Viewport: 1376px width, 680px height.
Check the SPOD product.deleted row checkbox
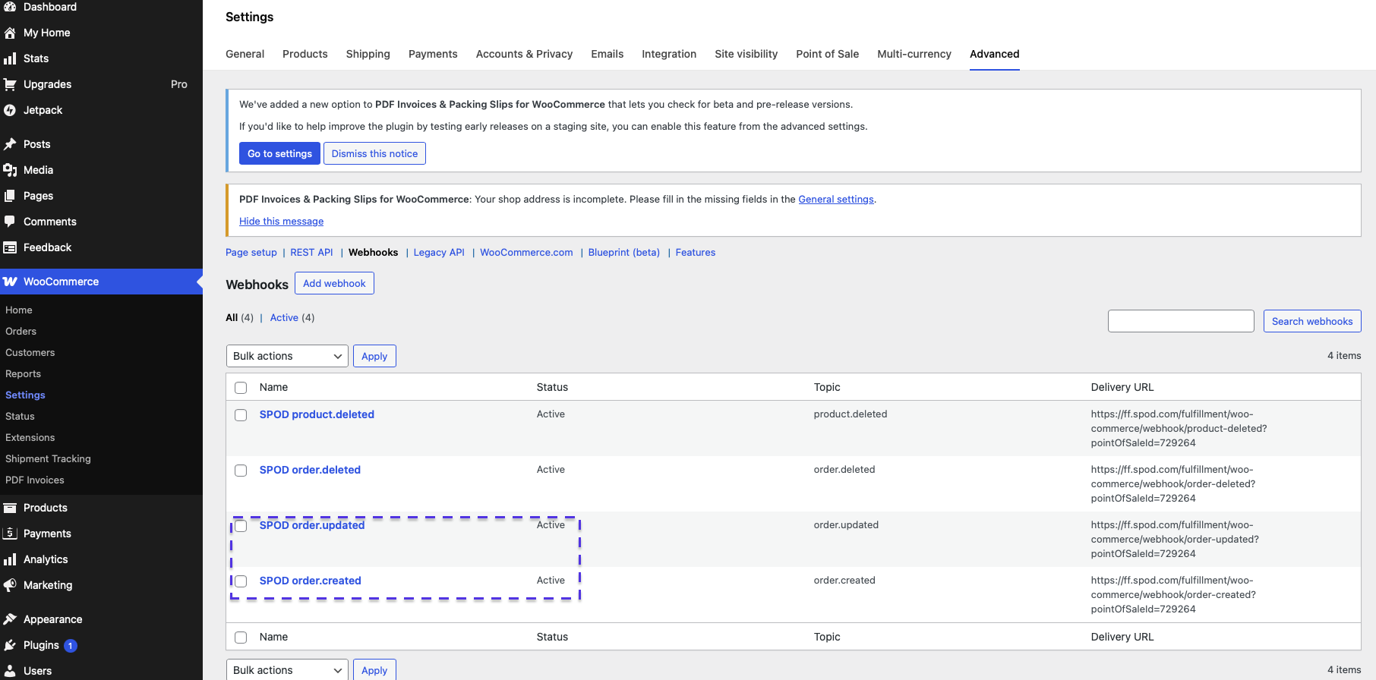241,415
